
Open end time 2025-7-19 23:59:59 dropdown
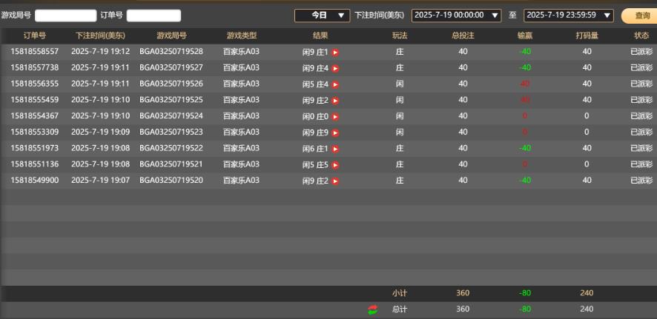click(x=569, y=16)
